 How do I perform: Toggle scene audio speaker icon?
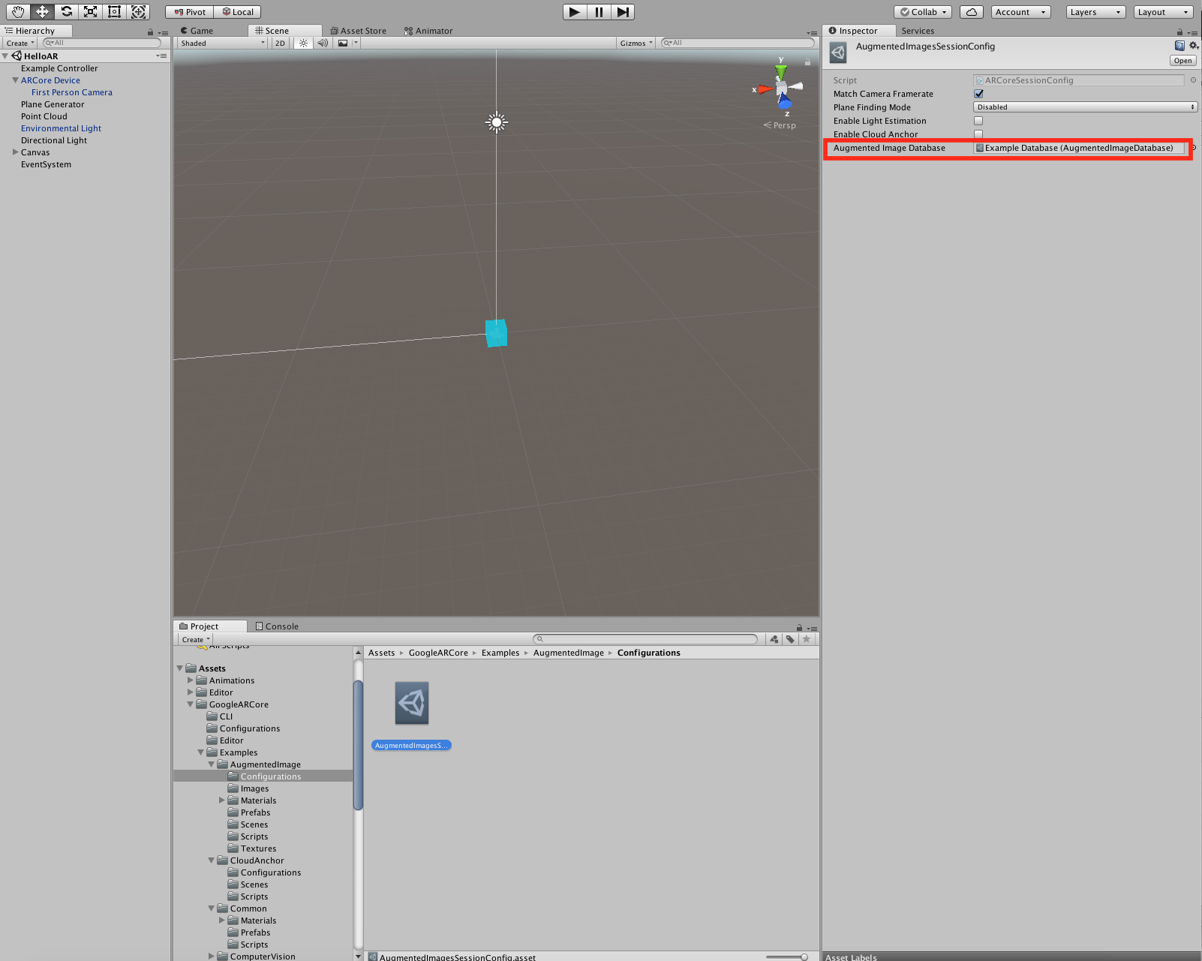click(x=323, y=44)
